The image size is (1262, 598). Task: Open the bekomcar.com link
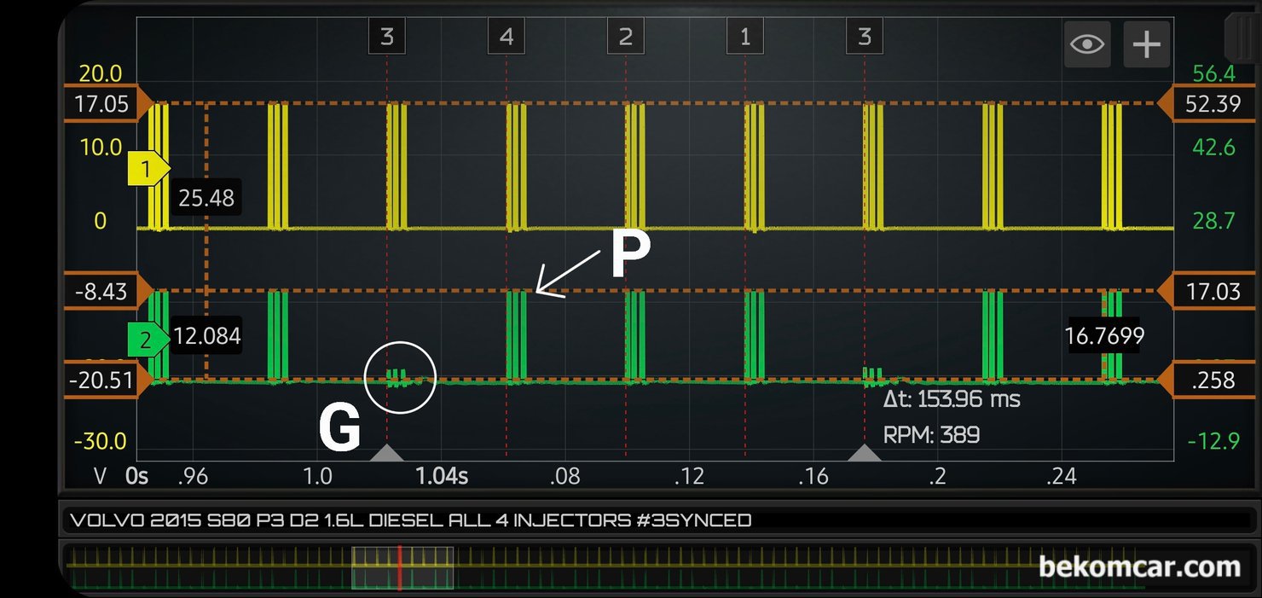(1139, 566)
